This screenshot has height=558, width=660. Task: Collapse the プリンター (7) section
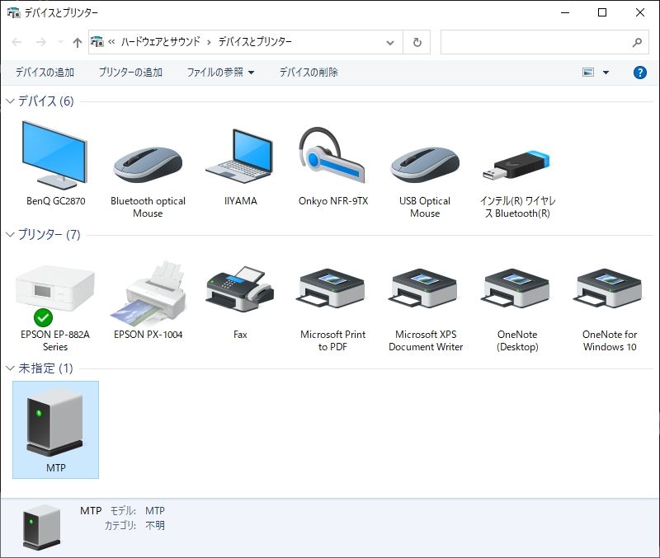click(x=11, y=235)
